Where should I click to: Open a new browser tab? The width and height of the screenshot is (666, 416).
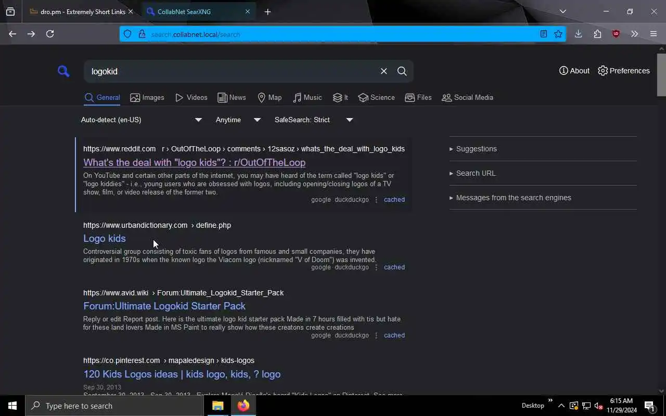coord(267,11)
